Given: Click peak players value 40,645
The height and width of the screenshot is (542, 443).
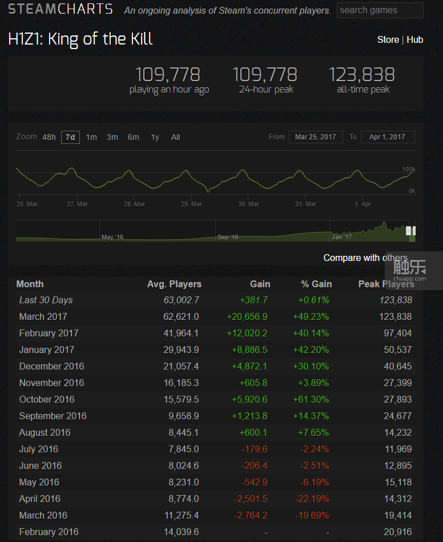Looking at the screenshot, I should 398,367.
